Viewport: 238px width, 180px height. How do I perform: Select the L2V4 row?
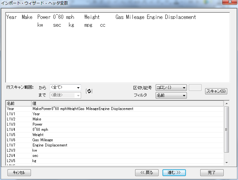pos(115,156)
